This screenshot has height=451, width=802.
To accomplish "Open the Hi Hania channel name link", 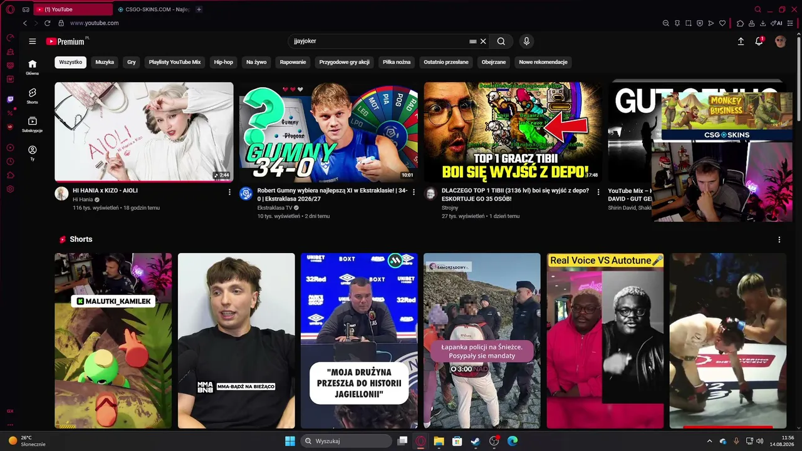I will (x=83, y=199).
